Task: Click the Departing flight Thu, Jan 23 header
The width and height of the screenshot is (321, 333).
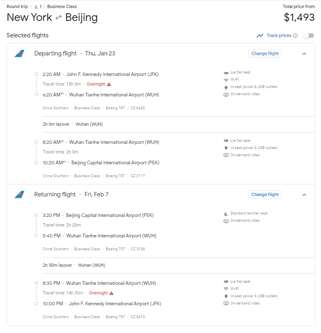Action: pos(75,53)
